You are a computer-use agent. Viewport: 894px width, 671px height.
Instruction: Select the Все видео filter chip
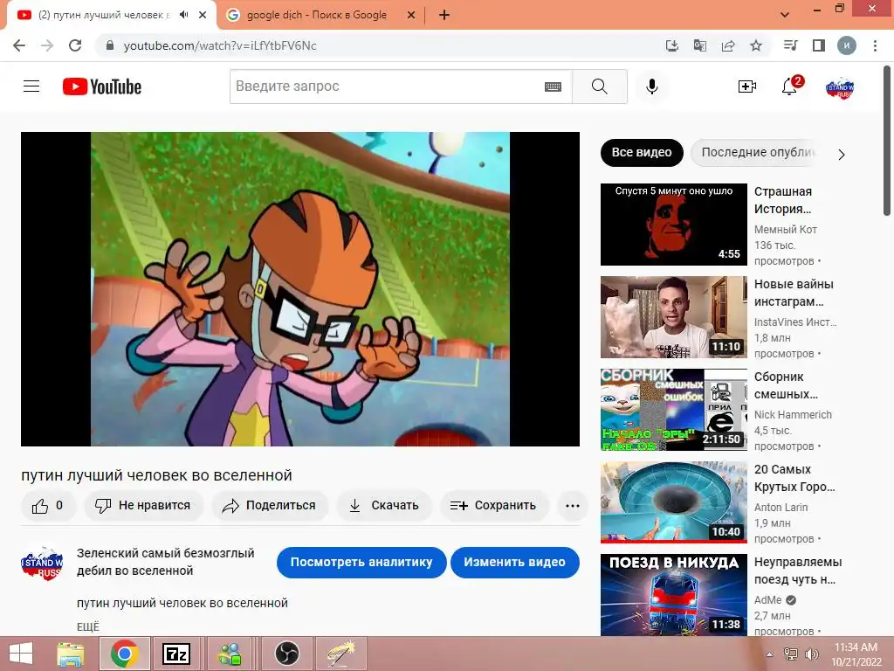[x=642, y=152]
